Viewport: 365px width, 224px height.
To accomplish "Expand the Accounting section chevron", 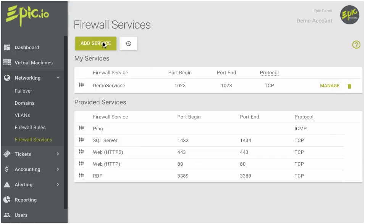I will [x=58, y=169].
